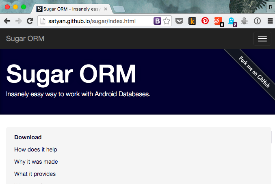This screenshot has width=275, height=184.
Task: Navigate to What it provides
Action: pyautogui.click(x=35, y=174)
